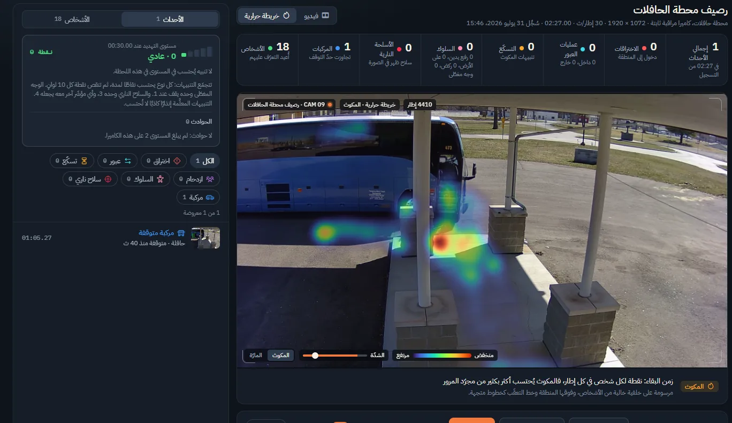This screenshot has height=423, width=732.
Task: Click the green dot next to الأشخاص stat
Action: click(270, 49)
